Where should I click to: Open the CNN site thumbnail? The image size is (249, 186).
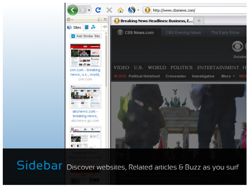click(x=85, y=55)
